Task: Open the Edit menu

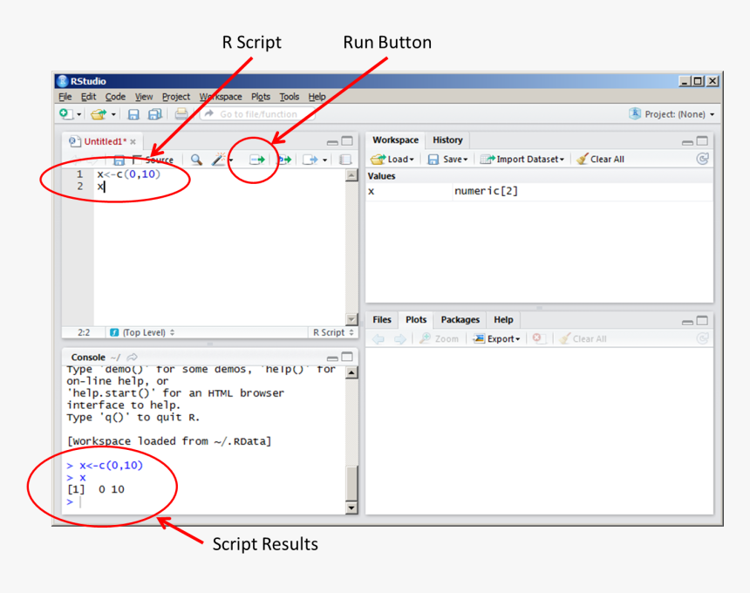Action: [88, 97]
